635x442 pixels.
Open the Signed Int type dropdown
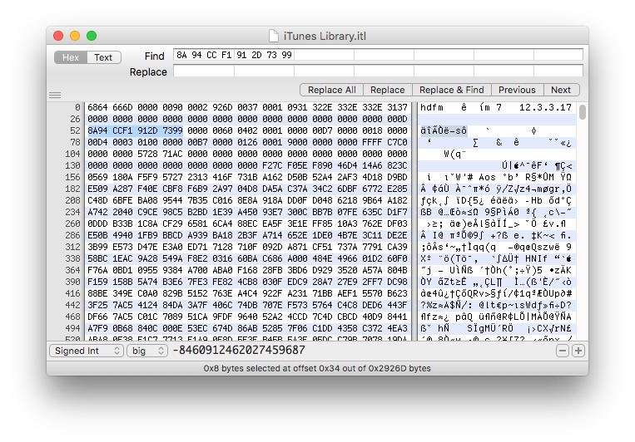87,351
